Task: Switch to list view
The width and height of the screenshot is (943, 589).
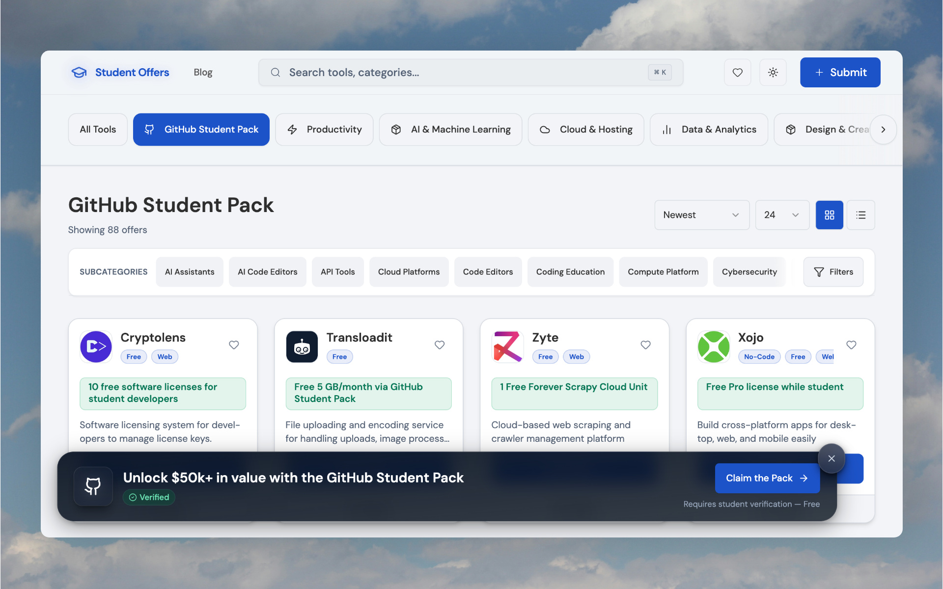Action: click(x=860, y=215)
